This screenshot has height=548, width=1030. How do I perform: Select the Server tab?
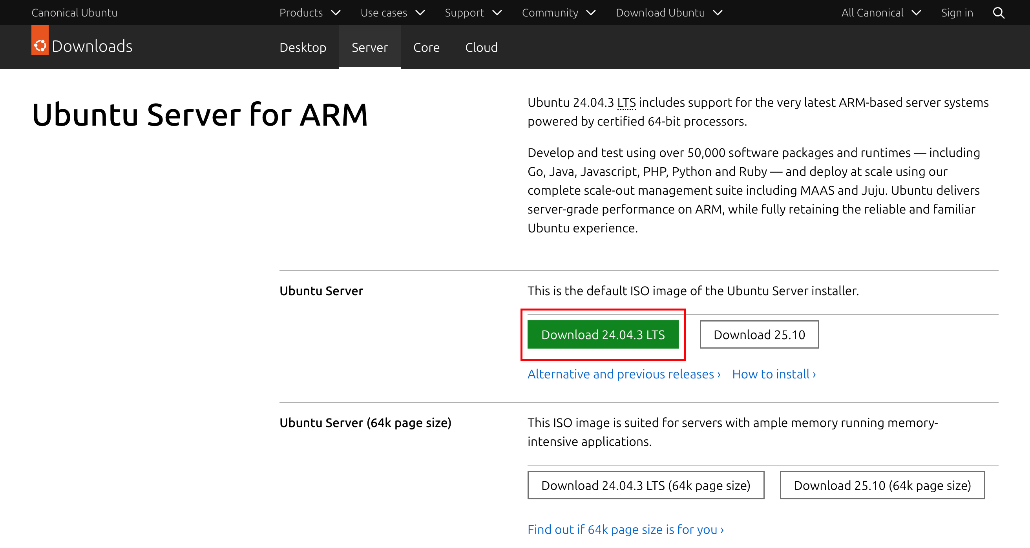369,47
